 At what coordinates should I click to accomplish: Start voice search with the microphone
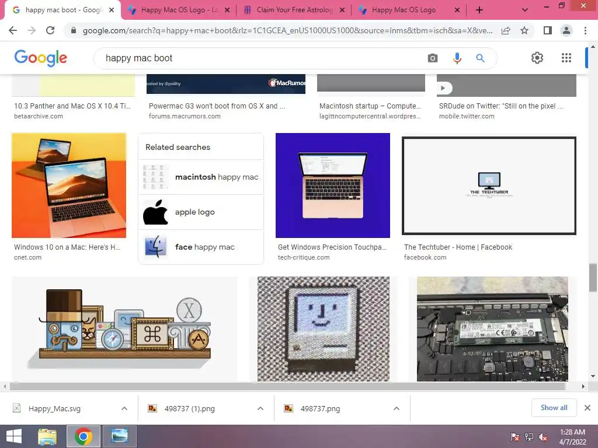(457, 58)
